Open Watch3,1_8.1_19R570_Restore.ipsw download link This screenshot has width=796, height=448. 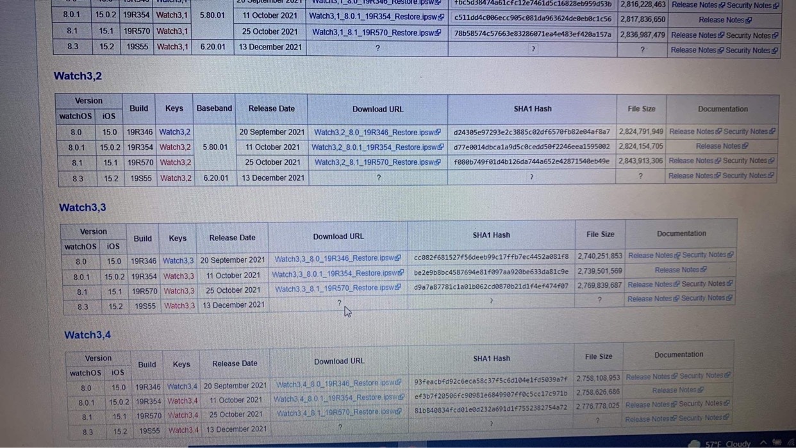point(376,31)
